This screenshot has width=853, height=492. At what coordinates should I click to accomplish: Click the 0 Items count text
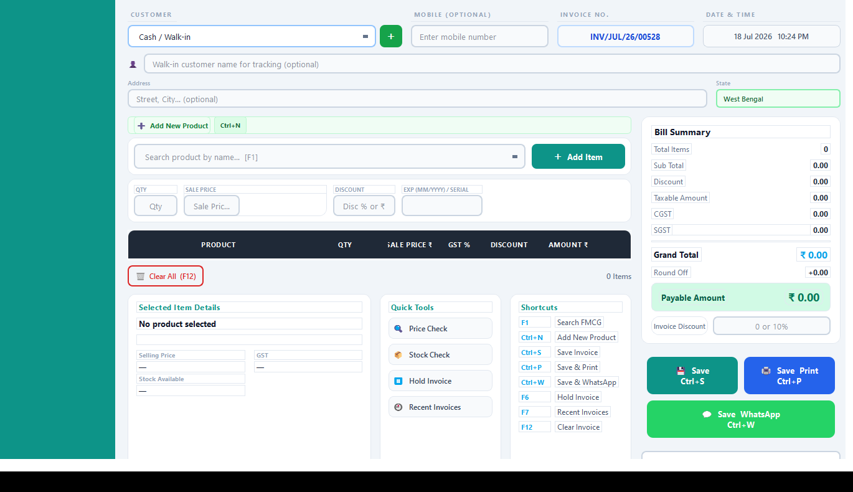(619, 277)
